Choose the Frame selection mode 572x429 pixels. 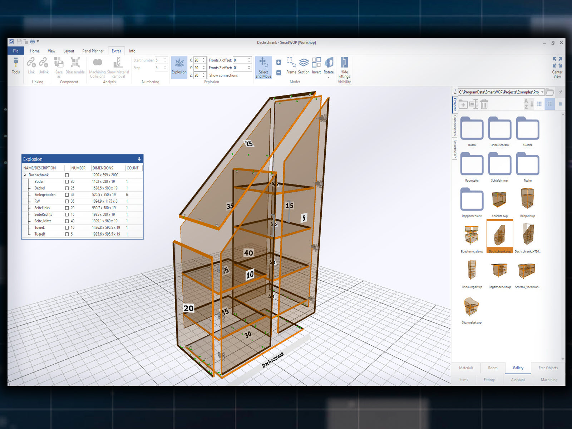291,66
